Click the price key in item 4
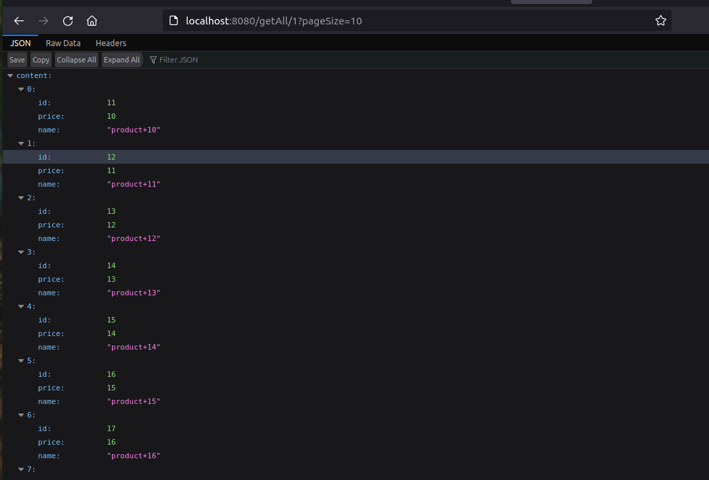 pos(51,333)
